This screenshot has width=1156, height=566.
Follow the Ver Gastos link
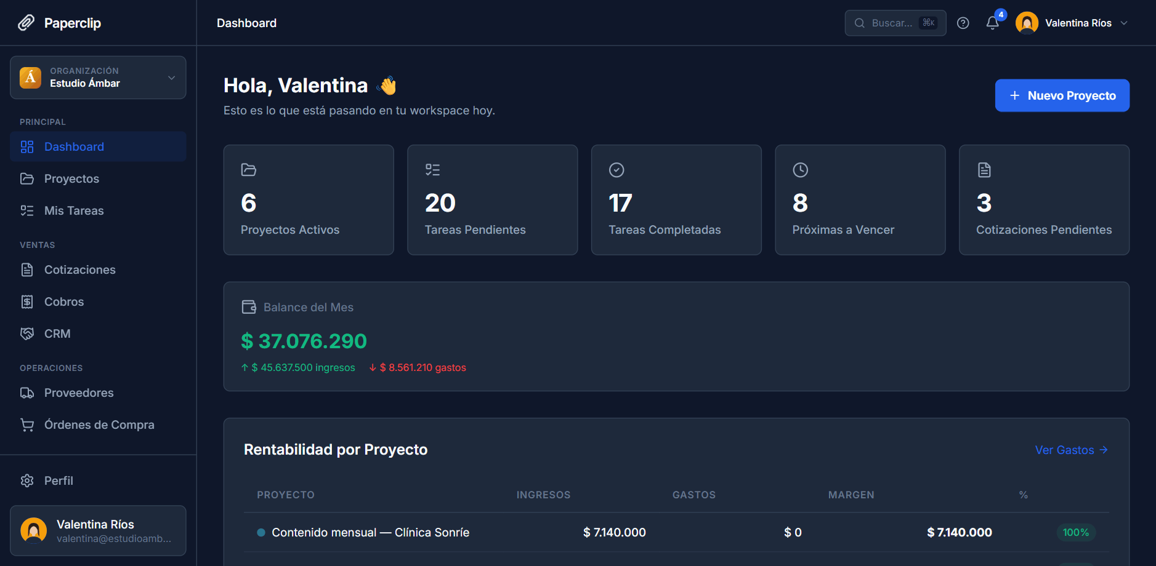1071,450
